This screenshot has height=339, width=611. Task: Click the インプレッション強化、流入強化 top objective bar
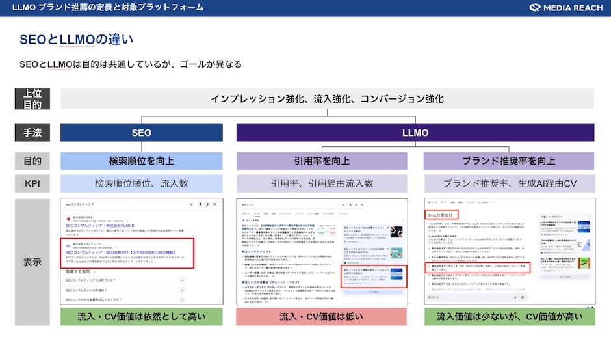click(328, 99)
